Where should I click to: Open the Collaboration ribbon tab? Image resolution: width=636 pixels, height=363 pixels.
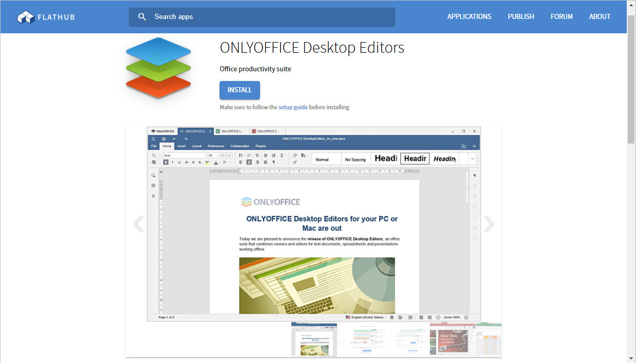tap(240, 146)
